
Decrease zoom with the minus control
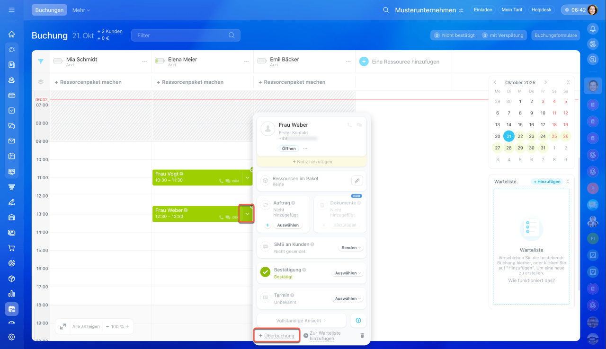pos(107,326)
